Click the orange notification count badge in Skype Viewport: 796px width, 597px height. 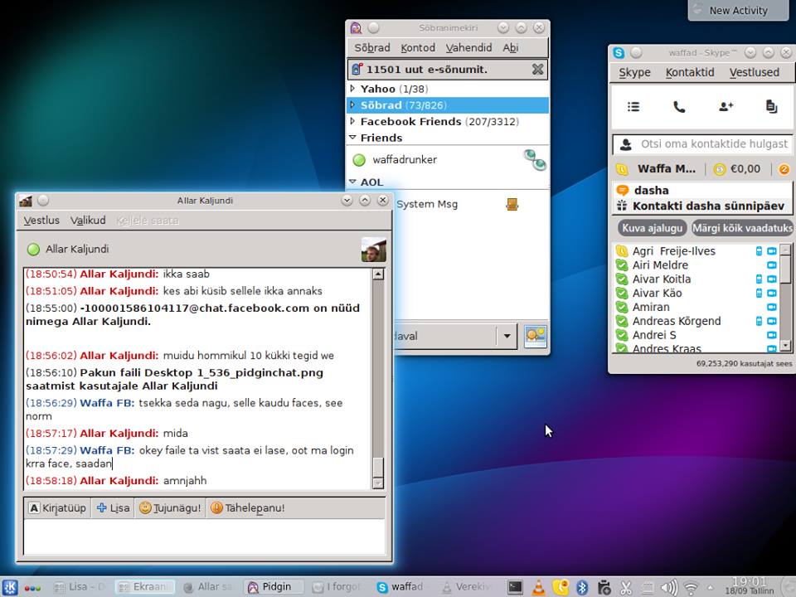click(784, 169)
